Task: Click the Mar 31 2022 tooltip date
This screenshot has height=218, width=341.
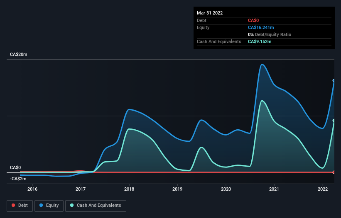Action: (x=210, y=13)
